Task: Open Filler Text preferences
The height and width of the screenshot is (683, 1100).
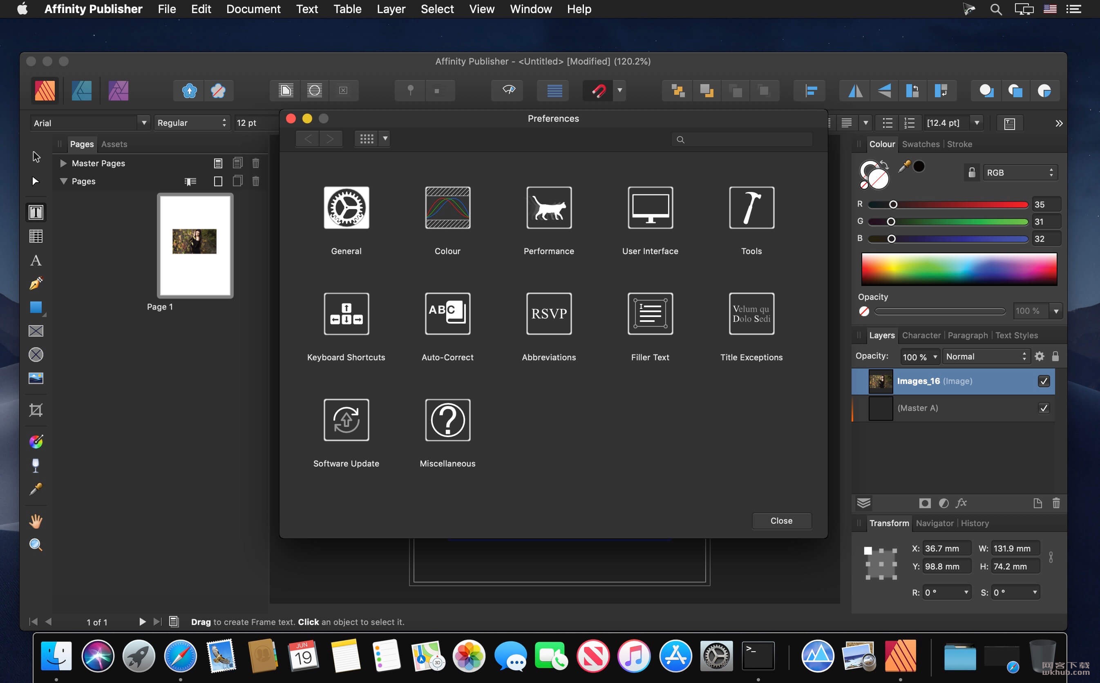Action: (x=650, y=314)
